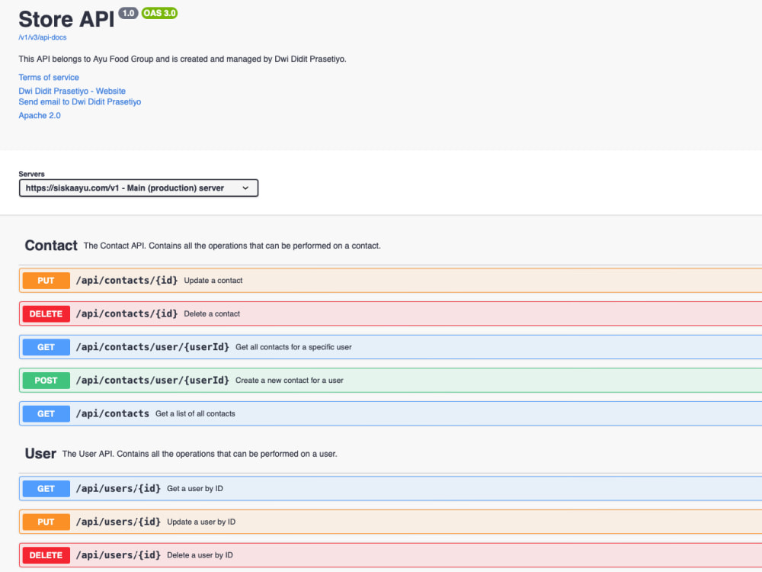This screenshot has width=762, height=572.
Task: Open the Terms of service link
Action: [x=48, y=77]
